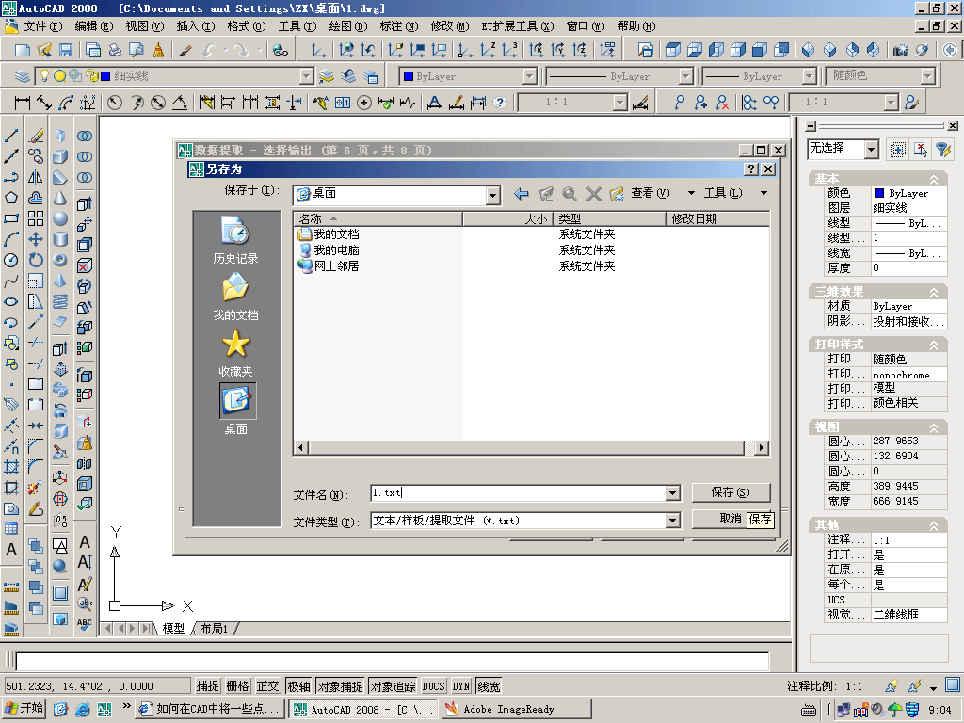Toggle DUCS in status bar

click(x=433, y=686)
